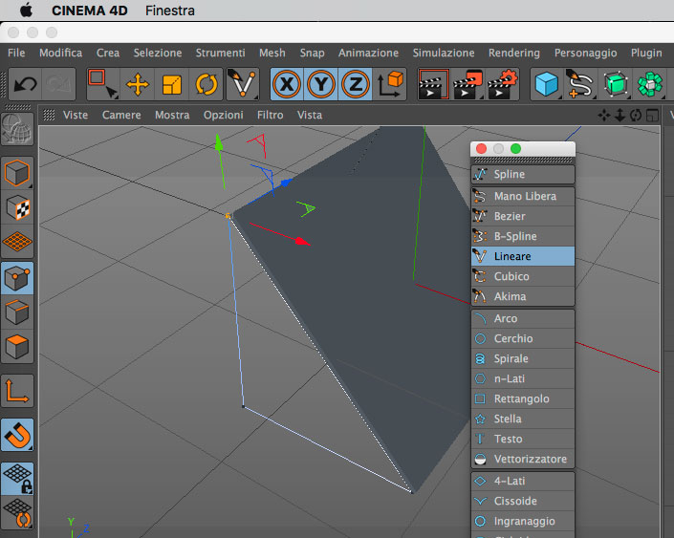Open the Strumenti menu

click(x=220, y=53)
